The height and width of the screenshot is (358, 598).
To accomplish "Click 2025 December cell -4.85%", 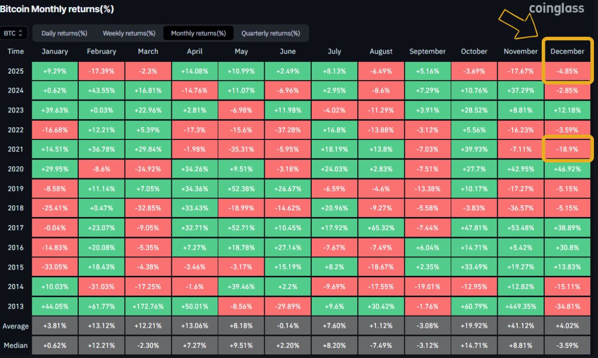I will click(567, 71).
